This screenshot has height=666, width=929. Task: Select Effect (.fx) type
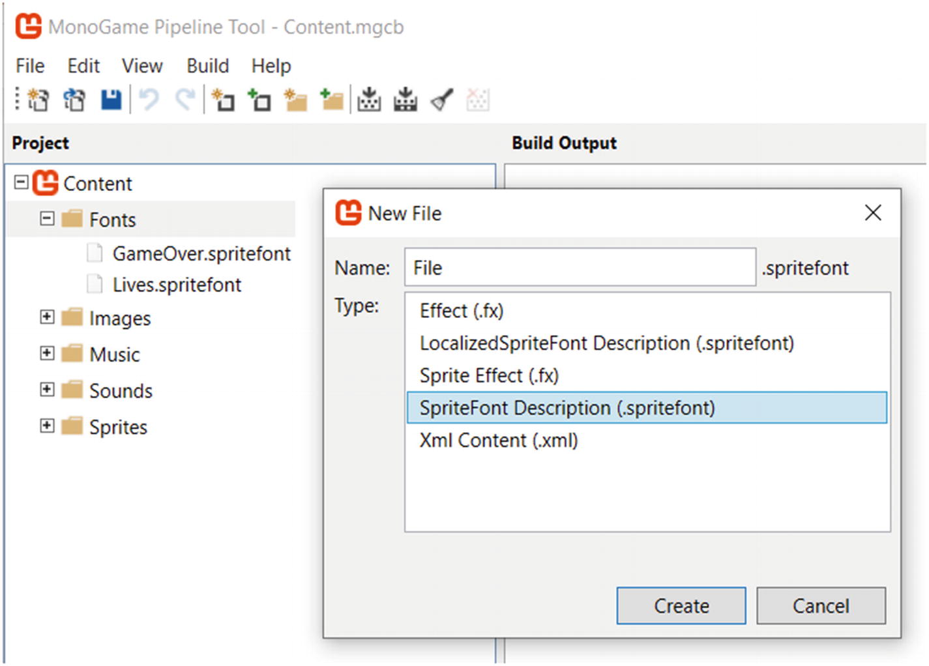(647, 311)
